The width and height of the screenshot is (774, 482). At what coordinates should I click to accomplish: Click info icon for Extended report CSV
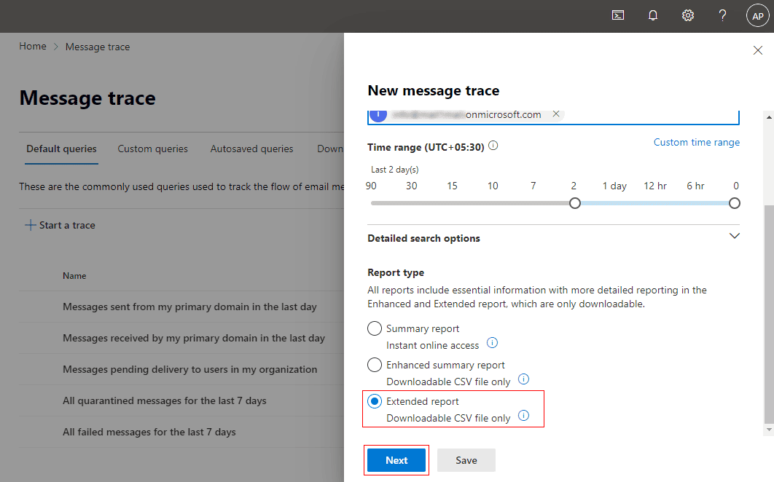pyautogui.click(x=523, y=416)
